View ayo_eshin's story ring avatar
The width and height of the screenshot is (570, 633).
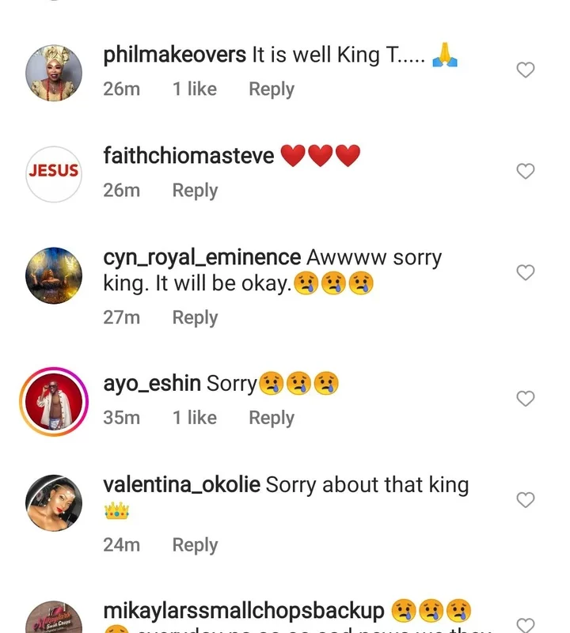pyautogui.click(x=54, y=401)
